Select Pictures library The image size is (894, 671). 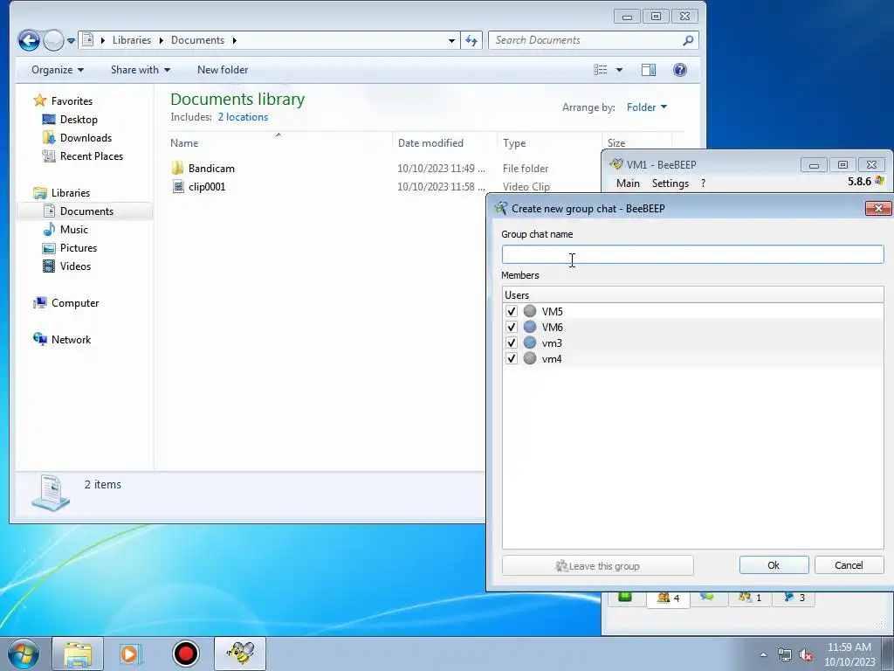[78, 247]
